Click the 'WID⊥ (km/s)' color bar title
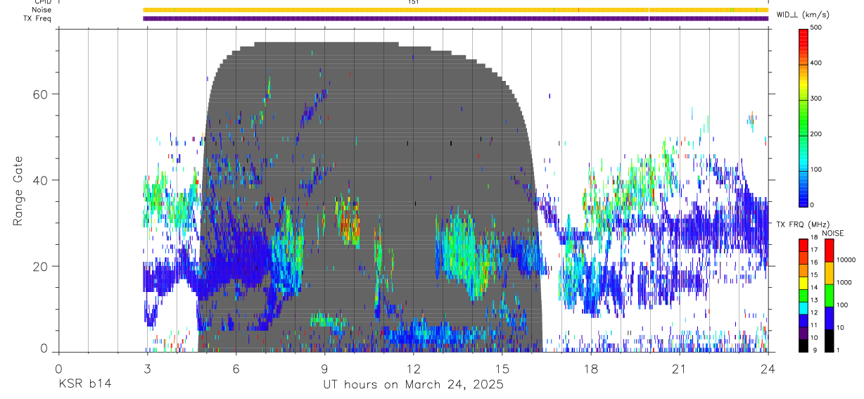 click(803, 14)
